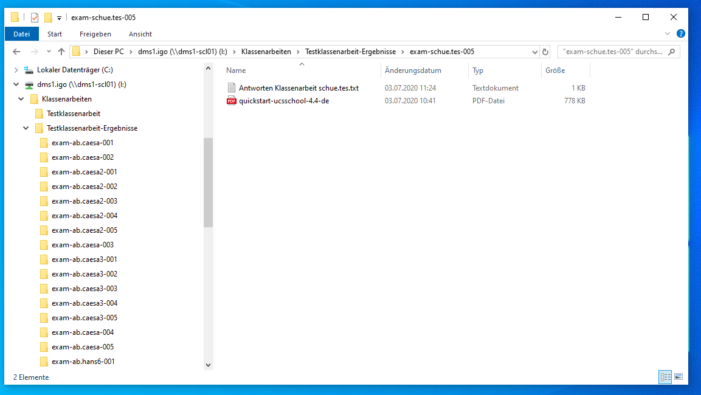Open folder exam-ab.caesa2-002 in tree
Image resolution: width=701 pixels, height=395 pixels.
[x=84, y=187]
